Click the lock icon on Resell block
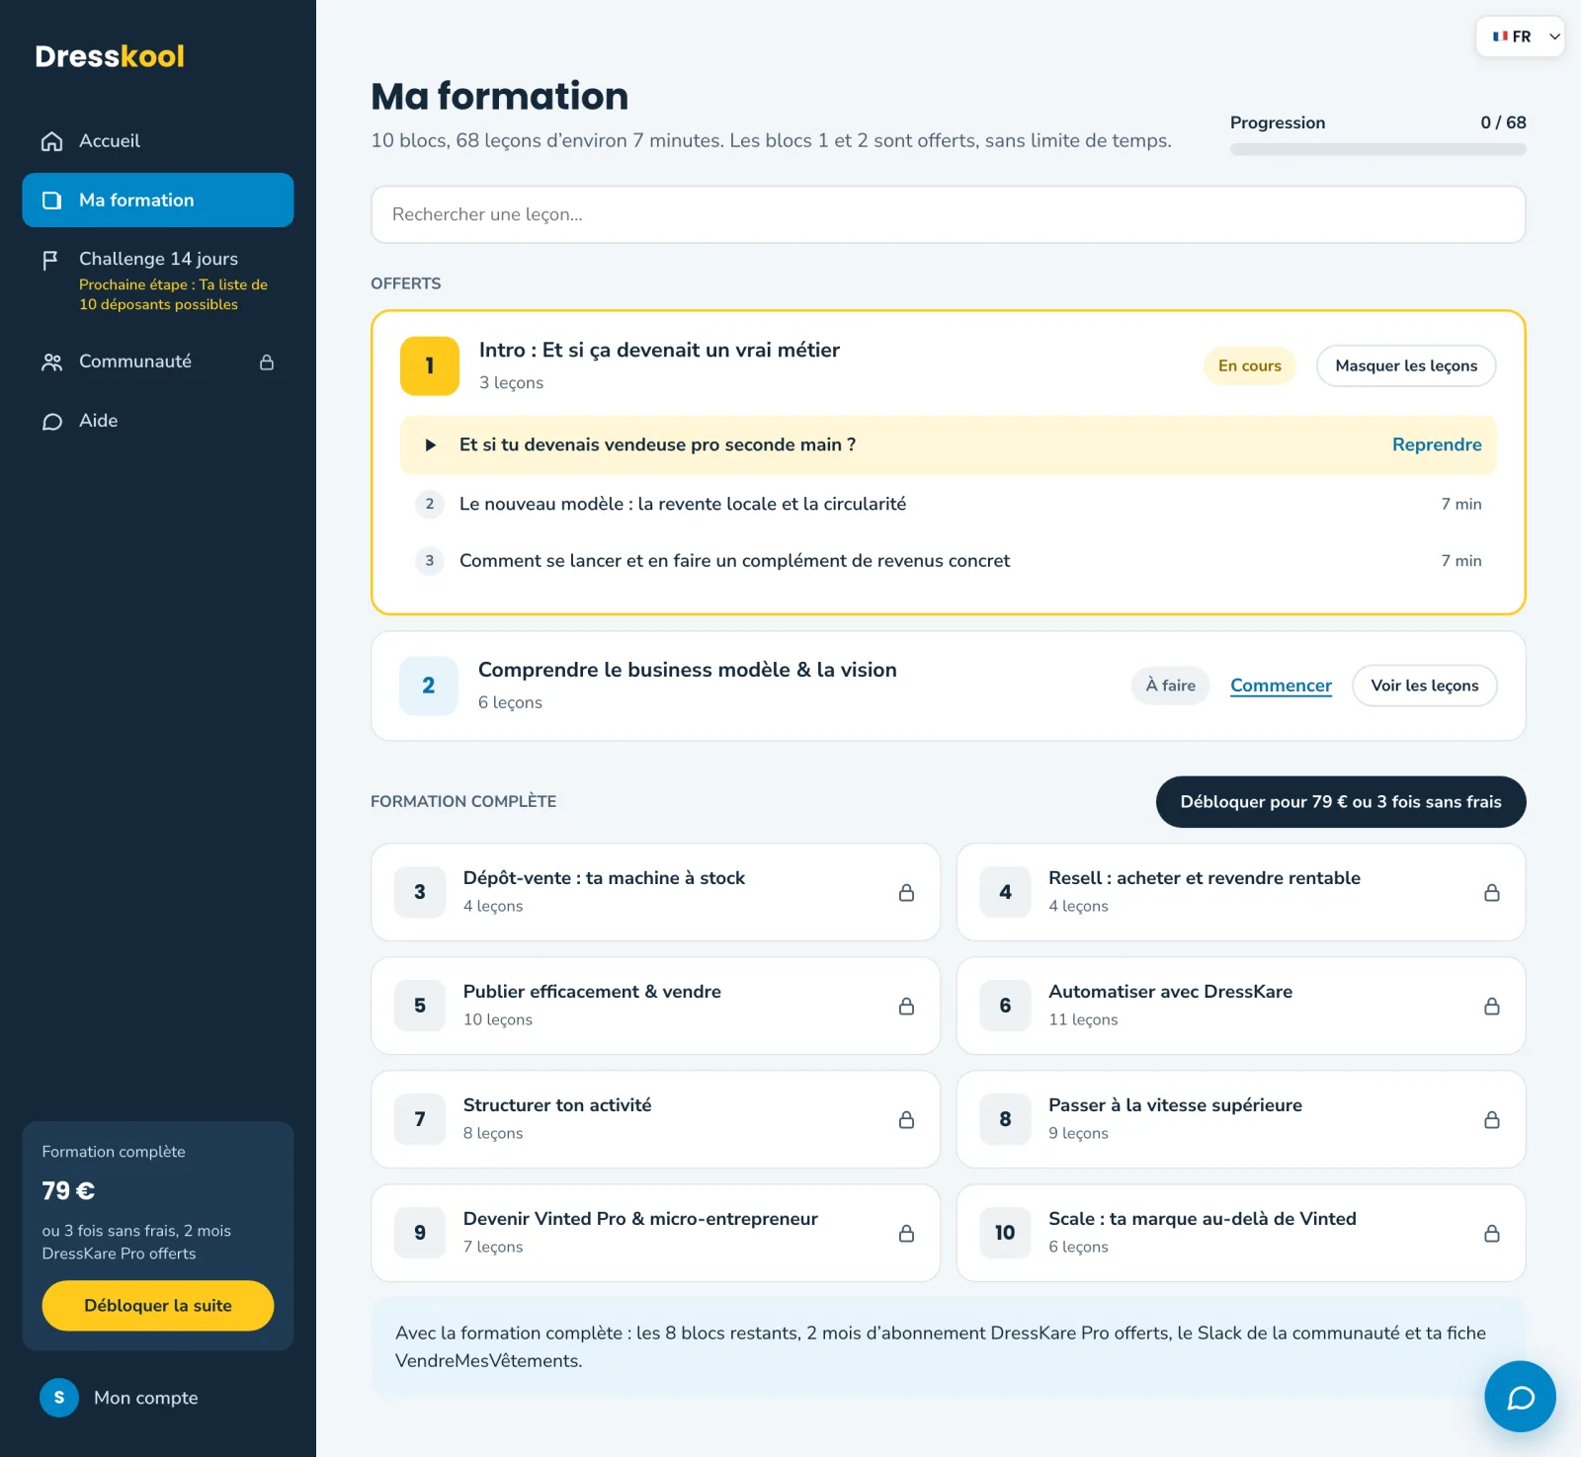1581x1457 pixels. [1492, 893]
